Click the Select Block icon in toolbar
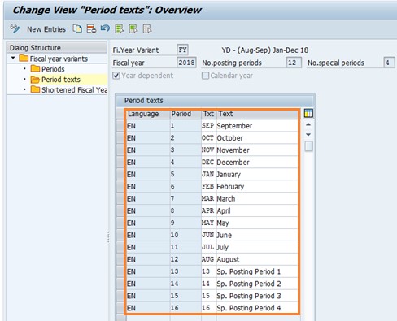Viewport: 397px width, 321px height. click(x=133, y=28)
